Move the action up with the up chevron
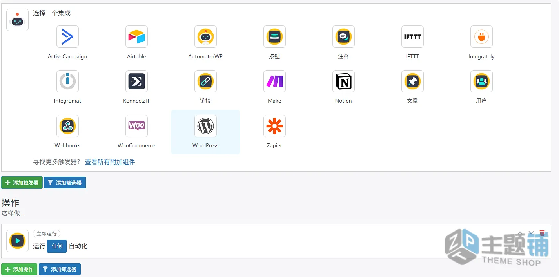Screen dimensions: 559x277 [520, 233]
